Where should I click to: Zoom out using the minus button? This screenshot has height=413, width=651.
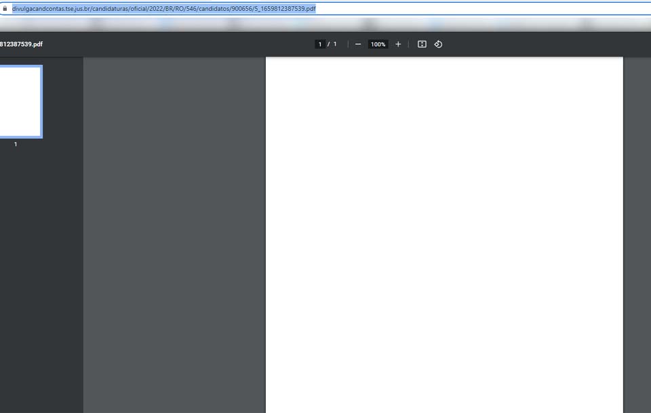(358, 44)
